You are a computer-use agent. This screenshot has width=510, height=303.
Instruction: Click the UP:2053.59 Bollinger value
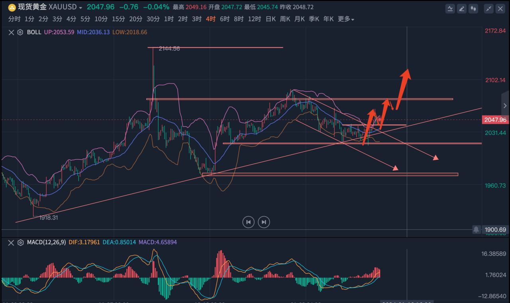tap(59, 32)
